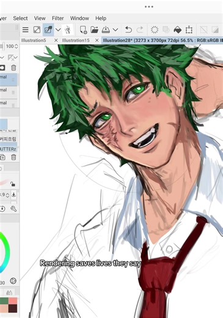The height and width of the screenshot is (318, 223).
Task: Adjust the layer opacity 100 stepper
Action: coord(16,46)
